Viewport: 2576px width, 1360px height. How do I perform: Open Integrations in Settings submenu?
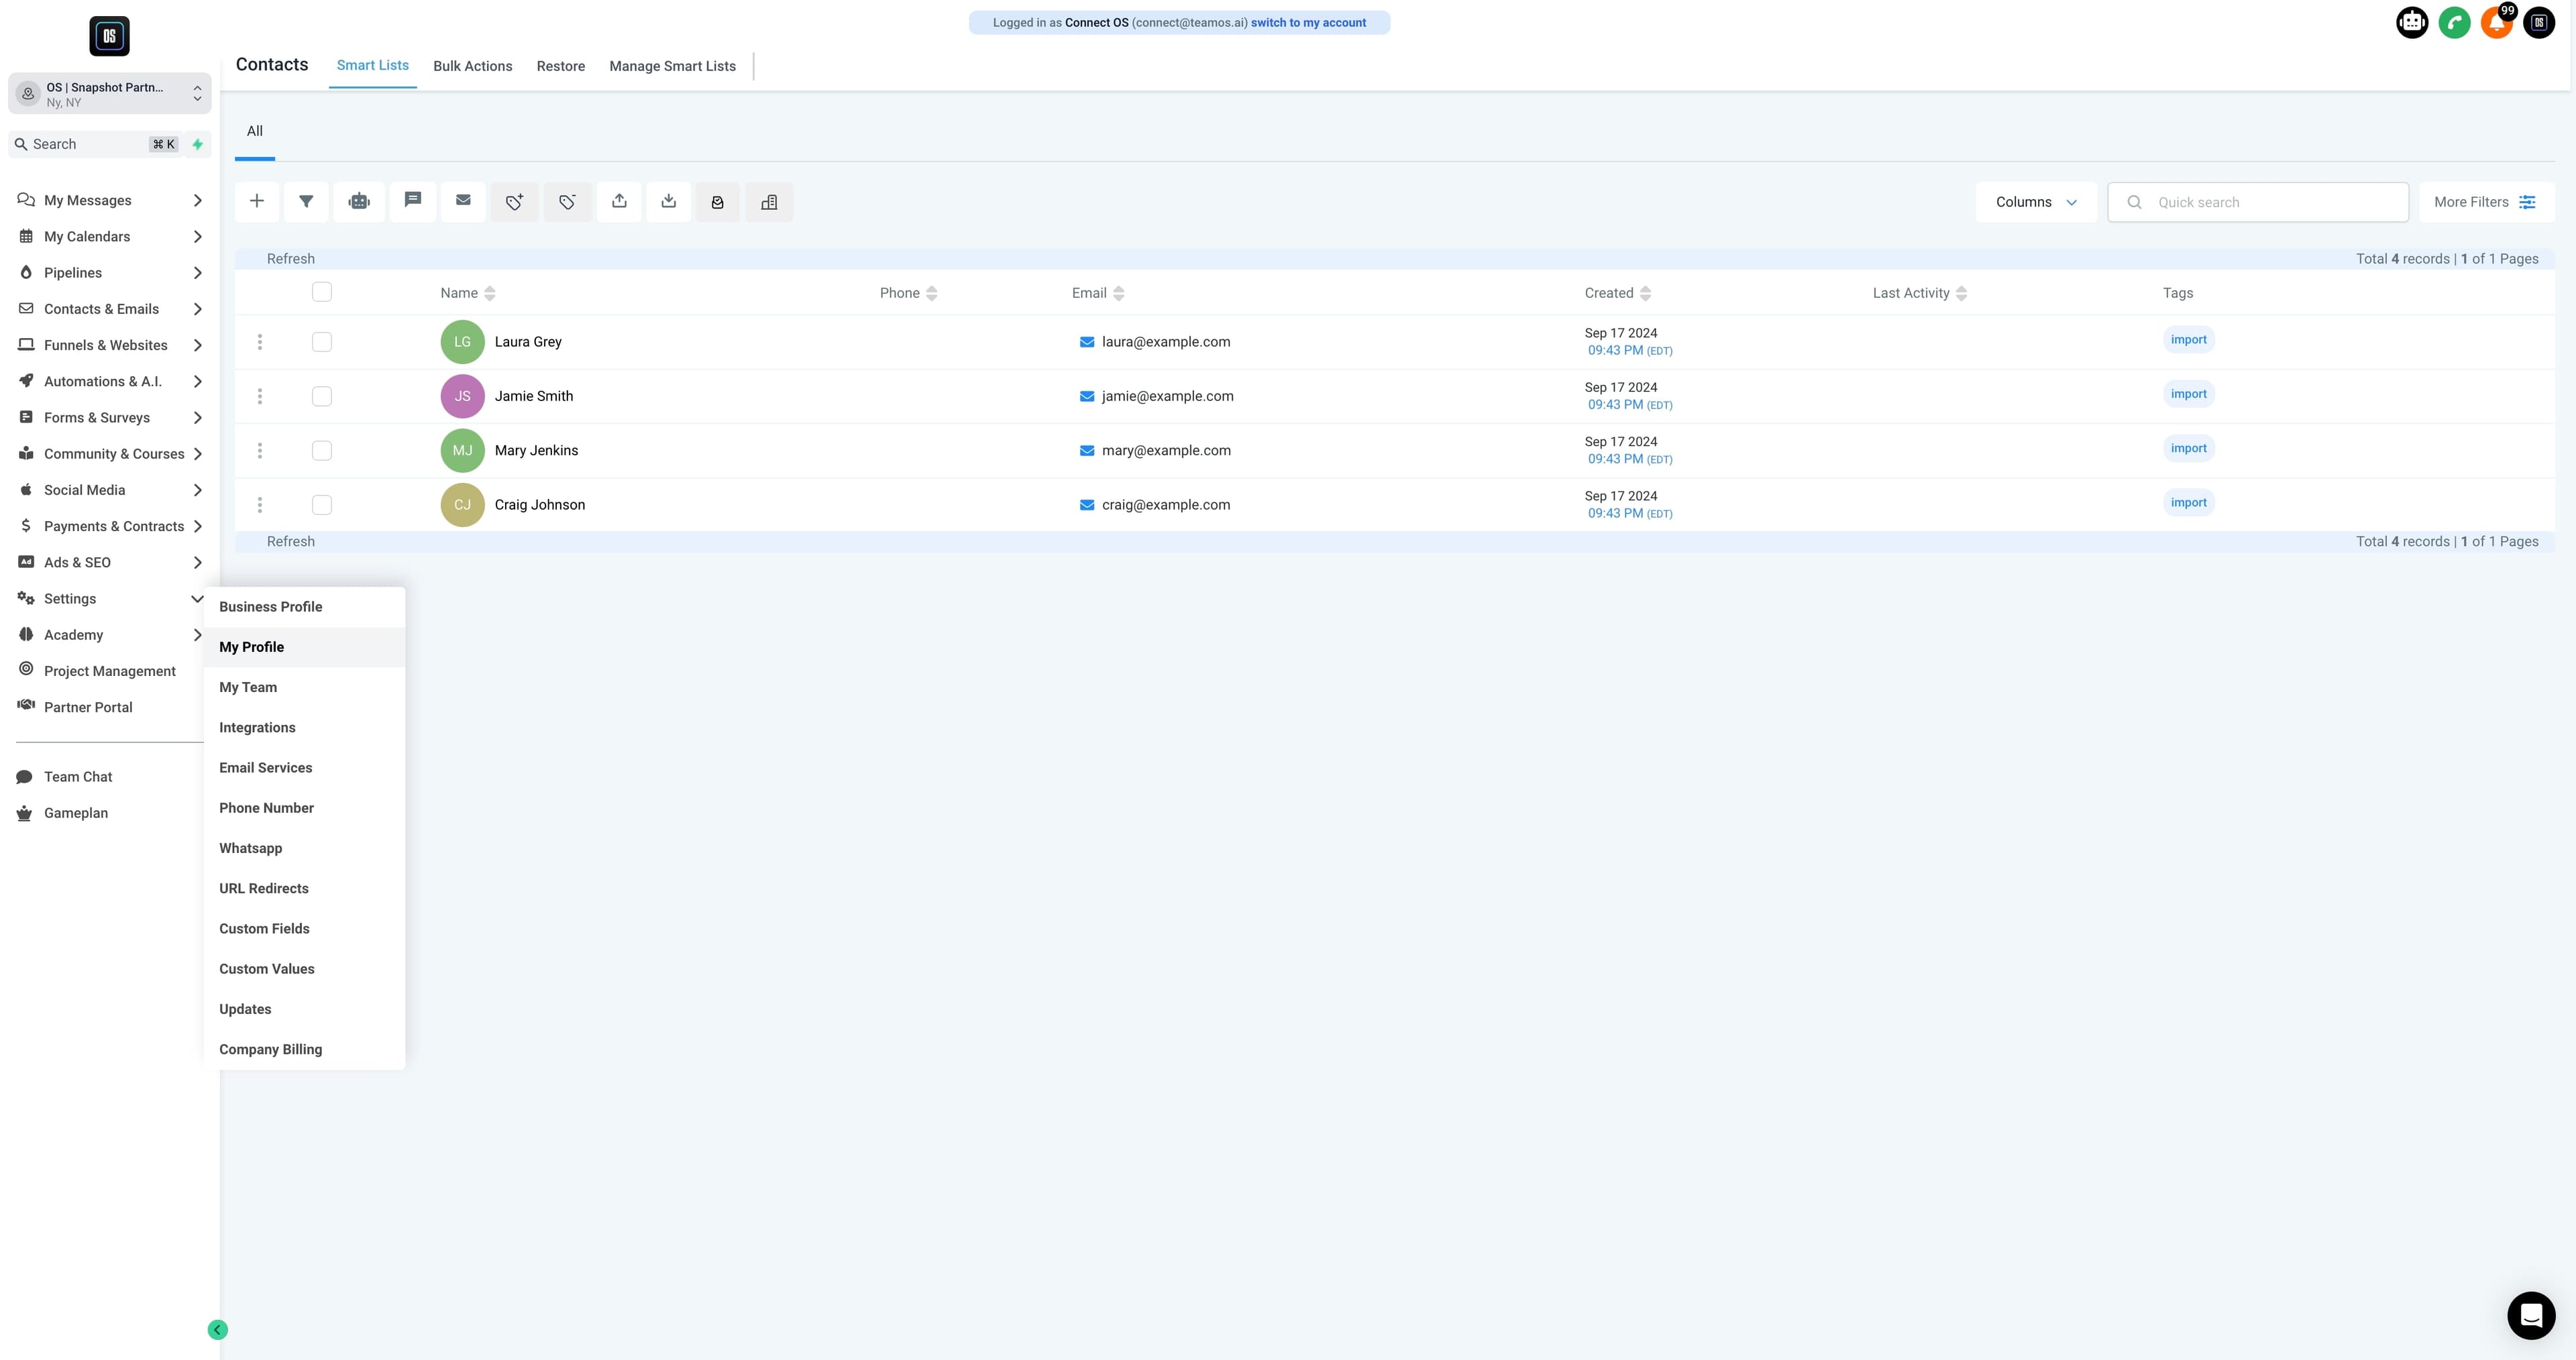(304, 728)
